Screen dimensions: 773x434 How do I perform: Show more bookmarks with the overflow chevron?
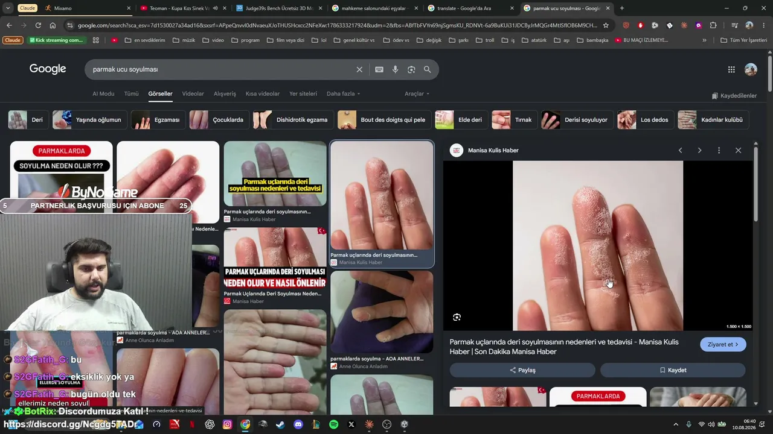[x=704, y=40]
